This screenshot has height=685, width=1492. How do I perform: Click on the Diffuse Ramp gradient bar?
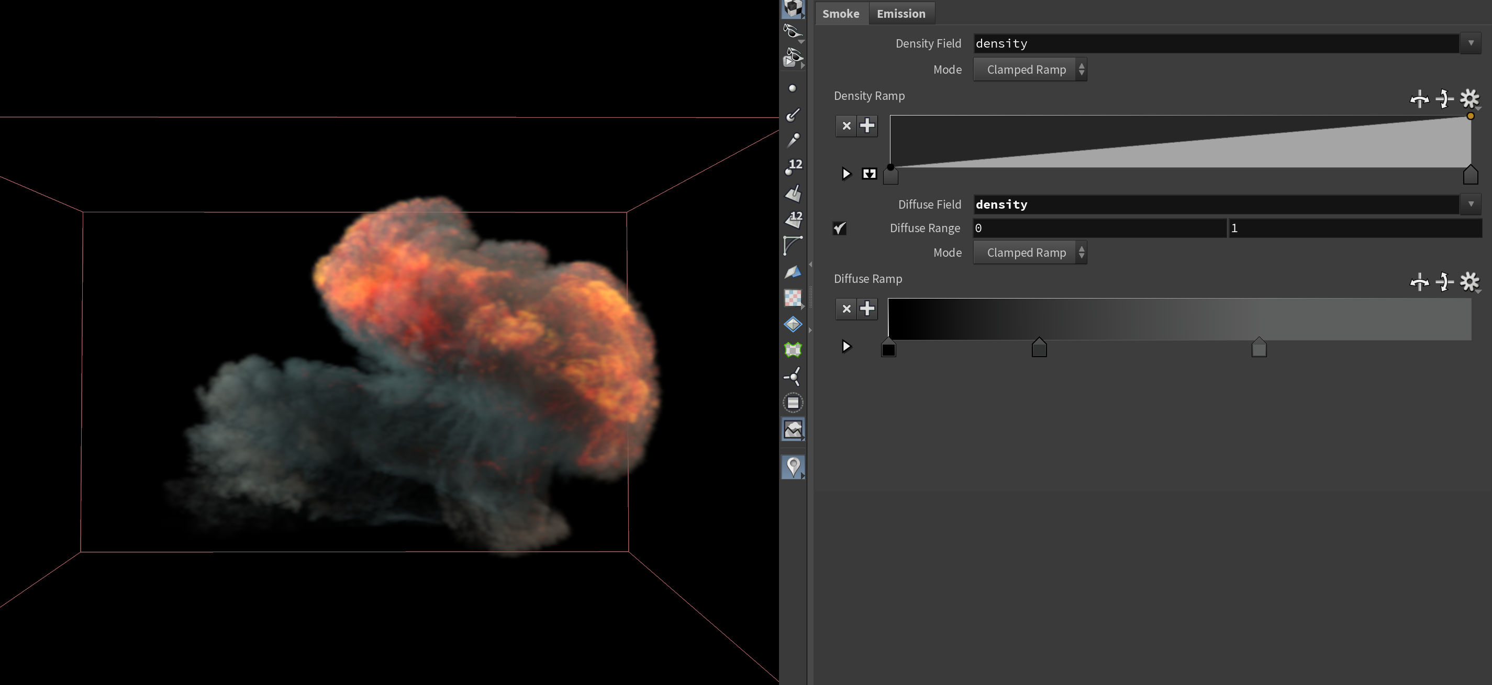[x=1179, y=319]
